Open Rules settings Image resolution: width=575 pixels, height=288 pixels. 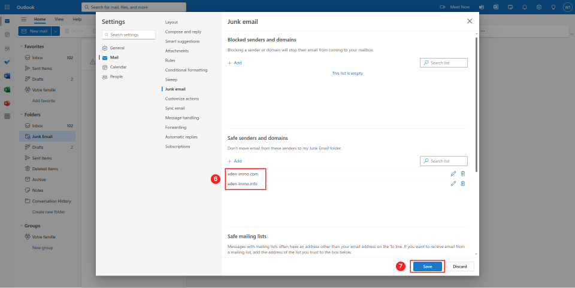click(x=170, y=60)
